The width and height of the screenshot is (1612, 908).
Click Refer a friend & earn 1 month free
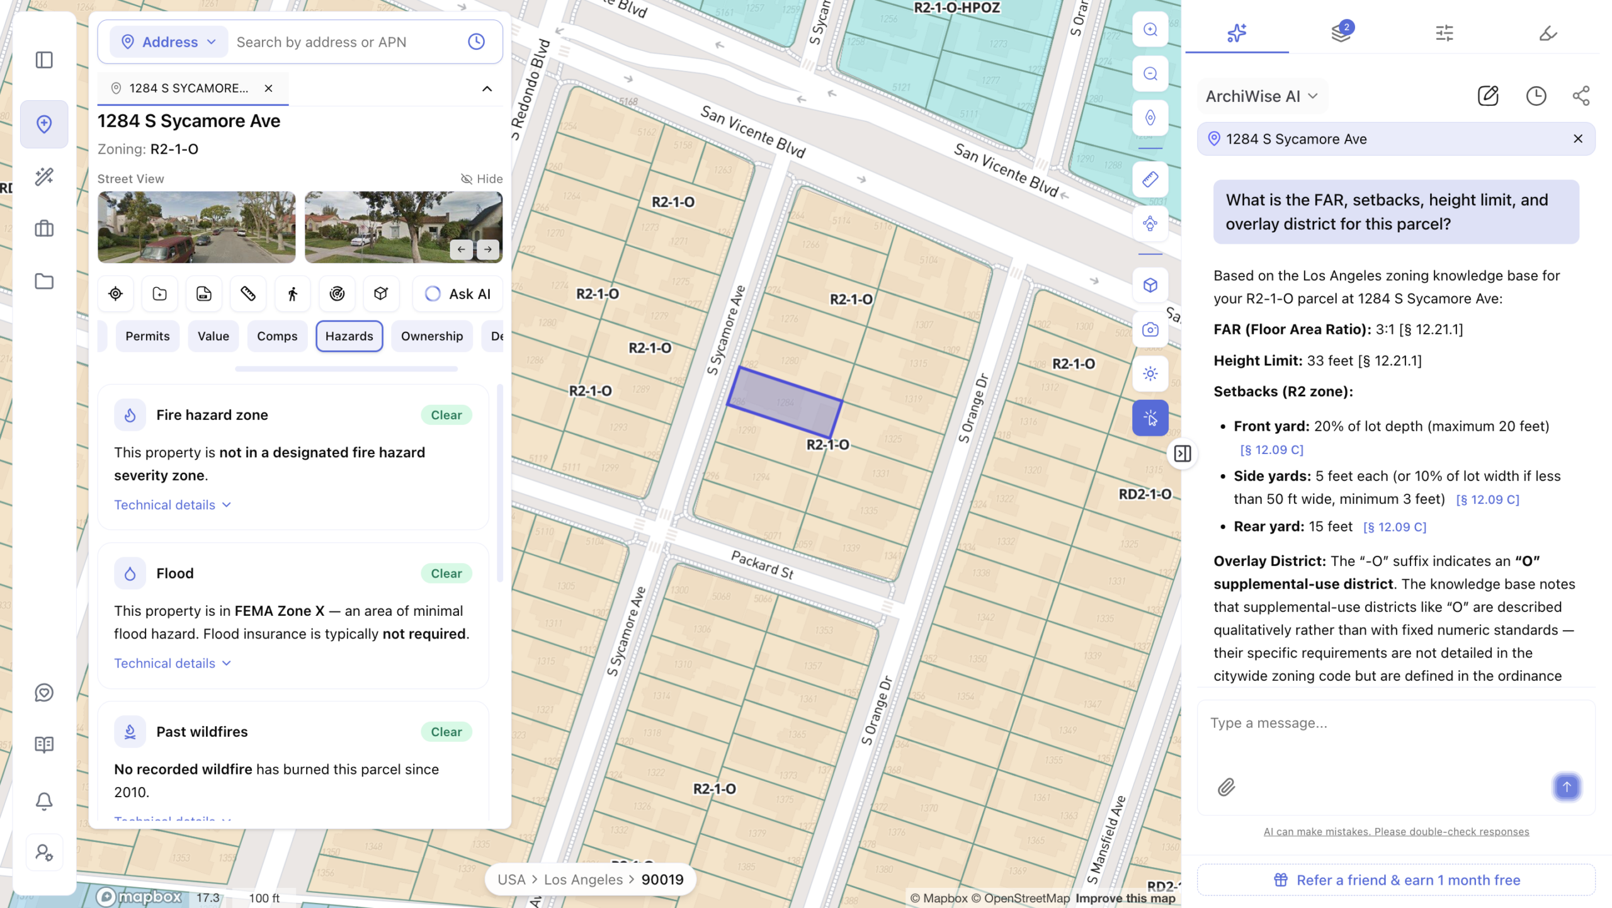tap(1396, 880)
